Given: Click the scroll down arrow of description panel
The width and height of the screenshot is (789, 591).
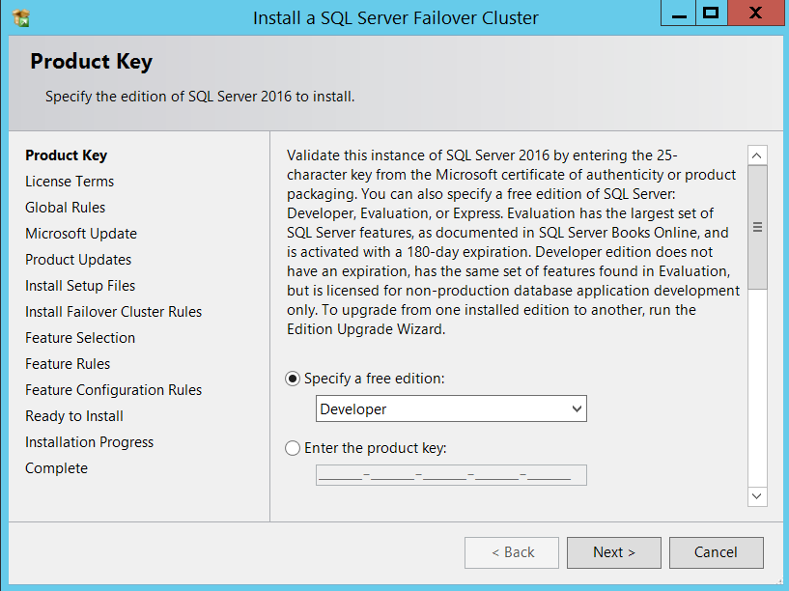Looking at the screenshot, I should [757, 495].
